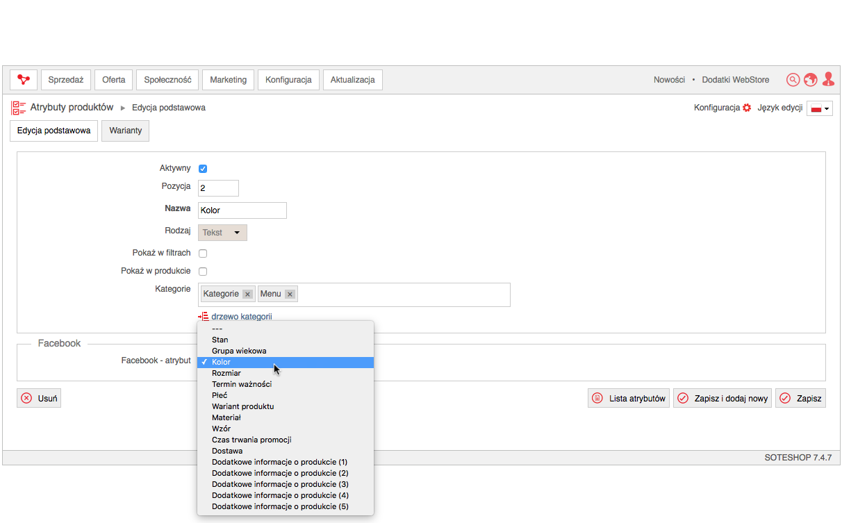Select the --- empty option
The width and height of the screenshot is (842, 523).
click(286, 329)
